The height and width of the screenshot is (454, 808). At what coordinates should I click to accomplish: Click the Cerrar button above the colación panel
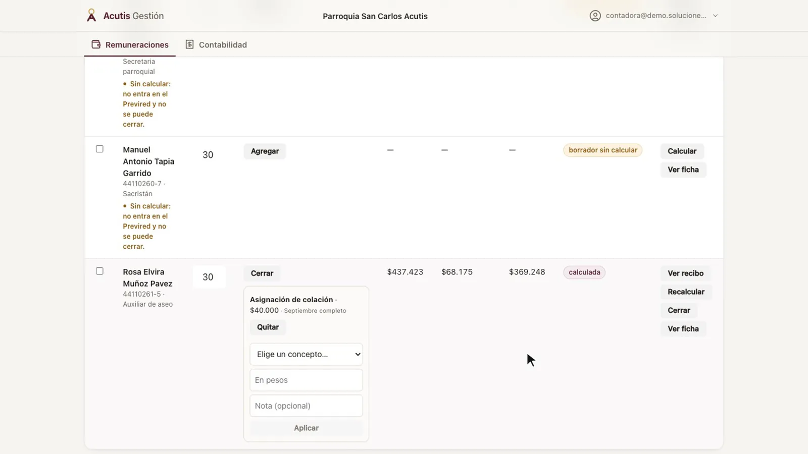click(262, 273)
